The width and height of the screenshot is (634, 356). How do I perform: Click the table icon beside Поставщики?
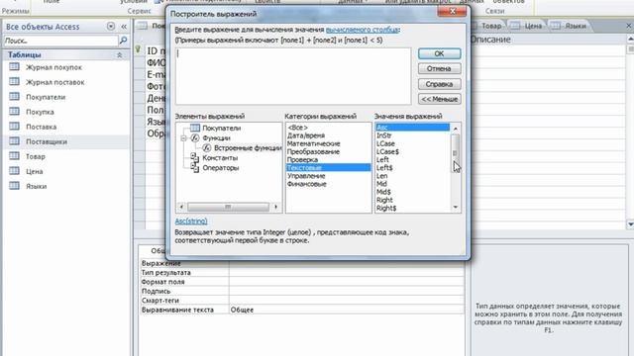pyautogui.click(x=14, y=141)
